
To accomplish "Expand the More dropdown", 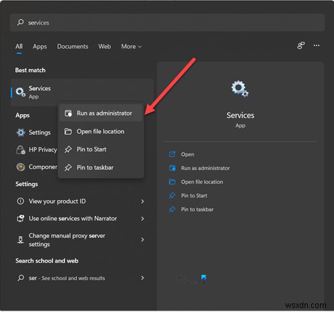I will (x=132, y=47).
